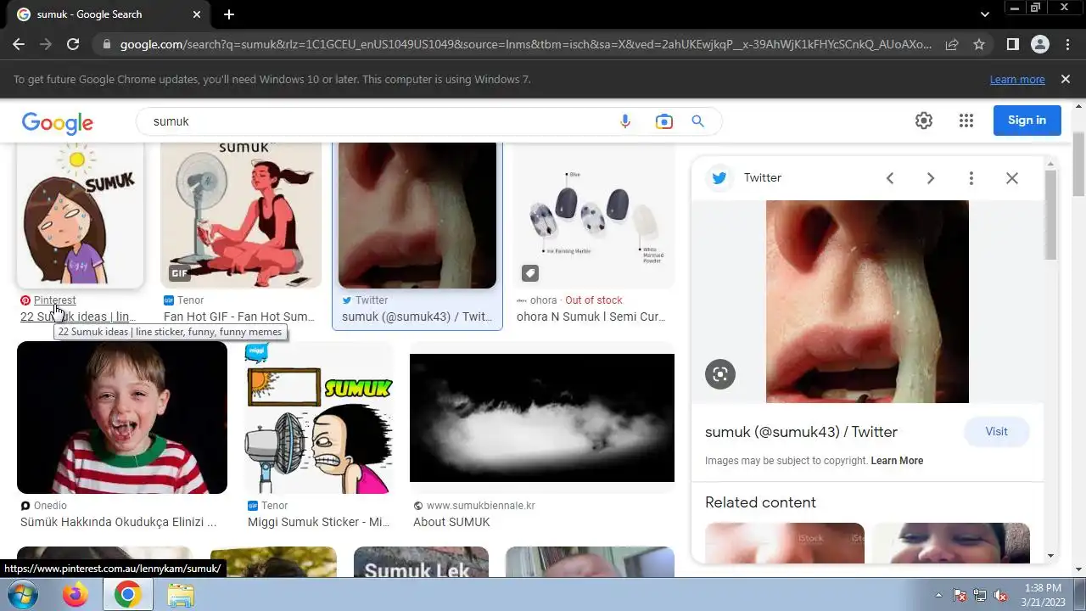Viewport: 1086px width, 611px height.
Task: Click the Sign in button
Action: click(x=1027, y=120)
